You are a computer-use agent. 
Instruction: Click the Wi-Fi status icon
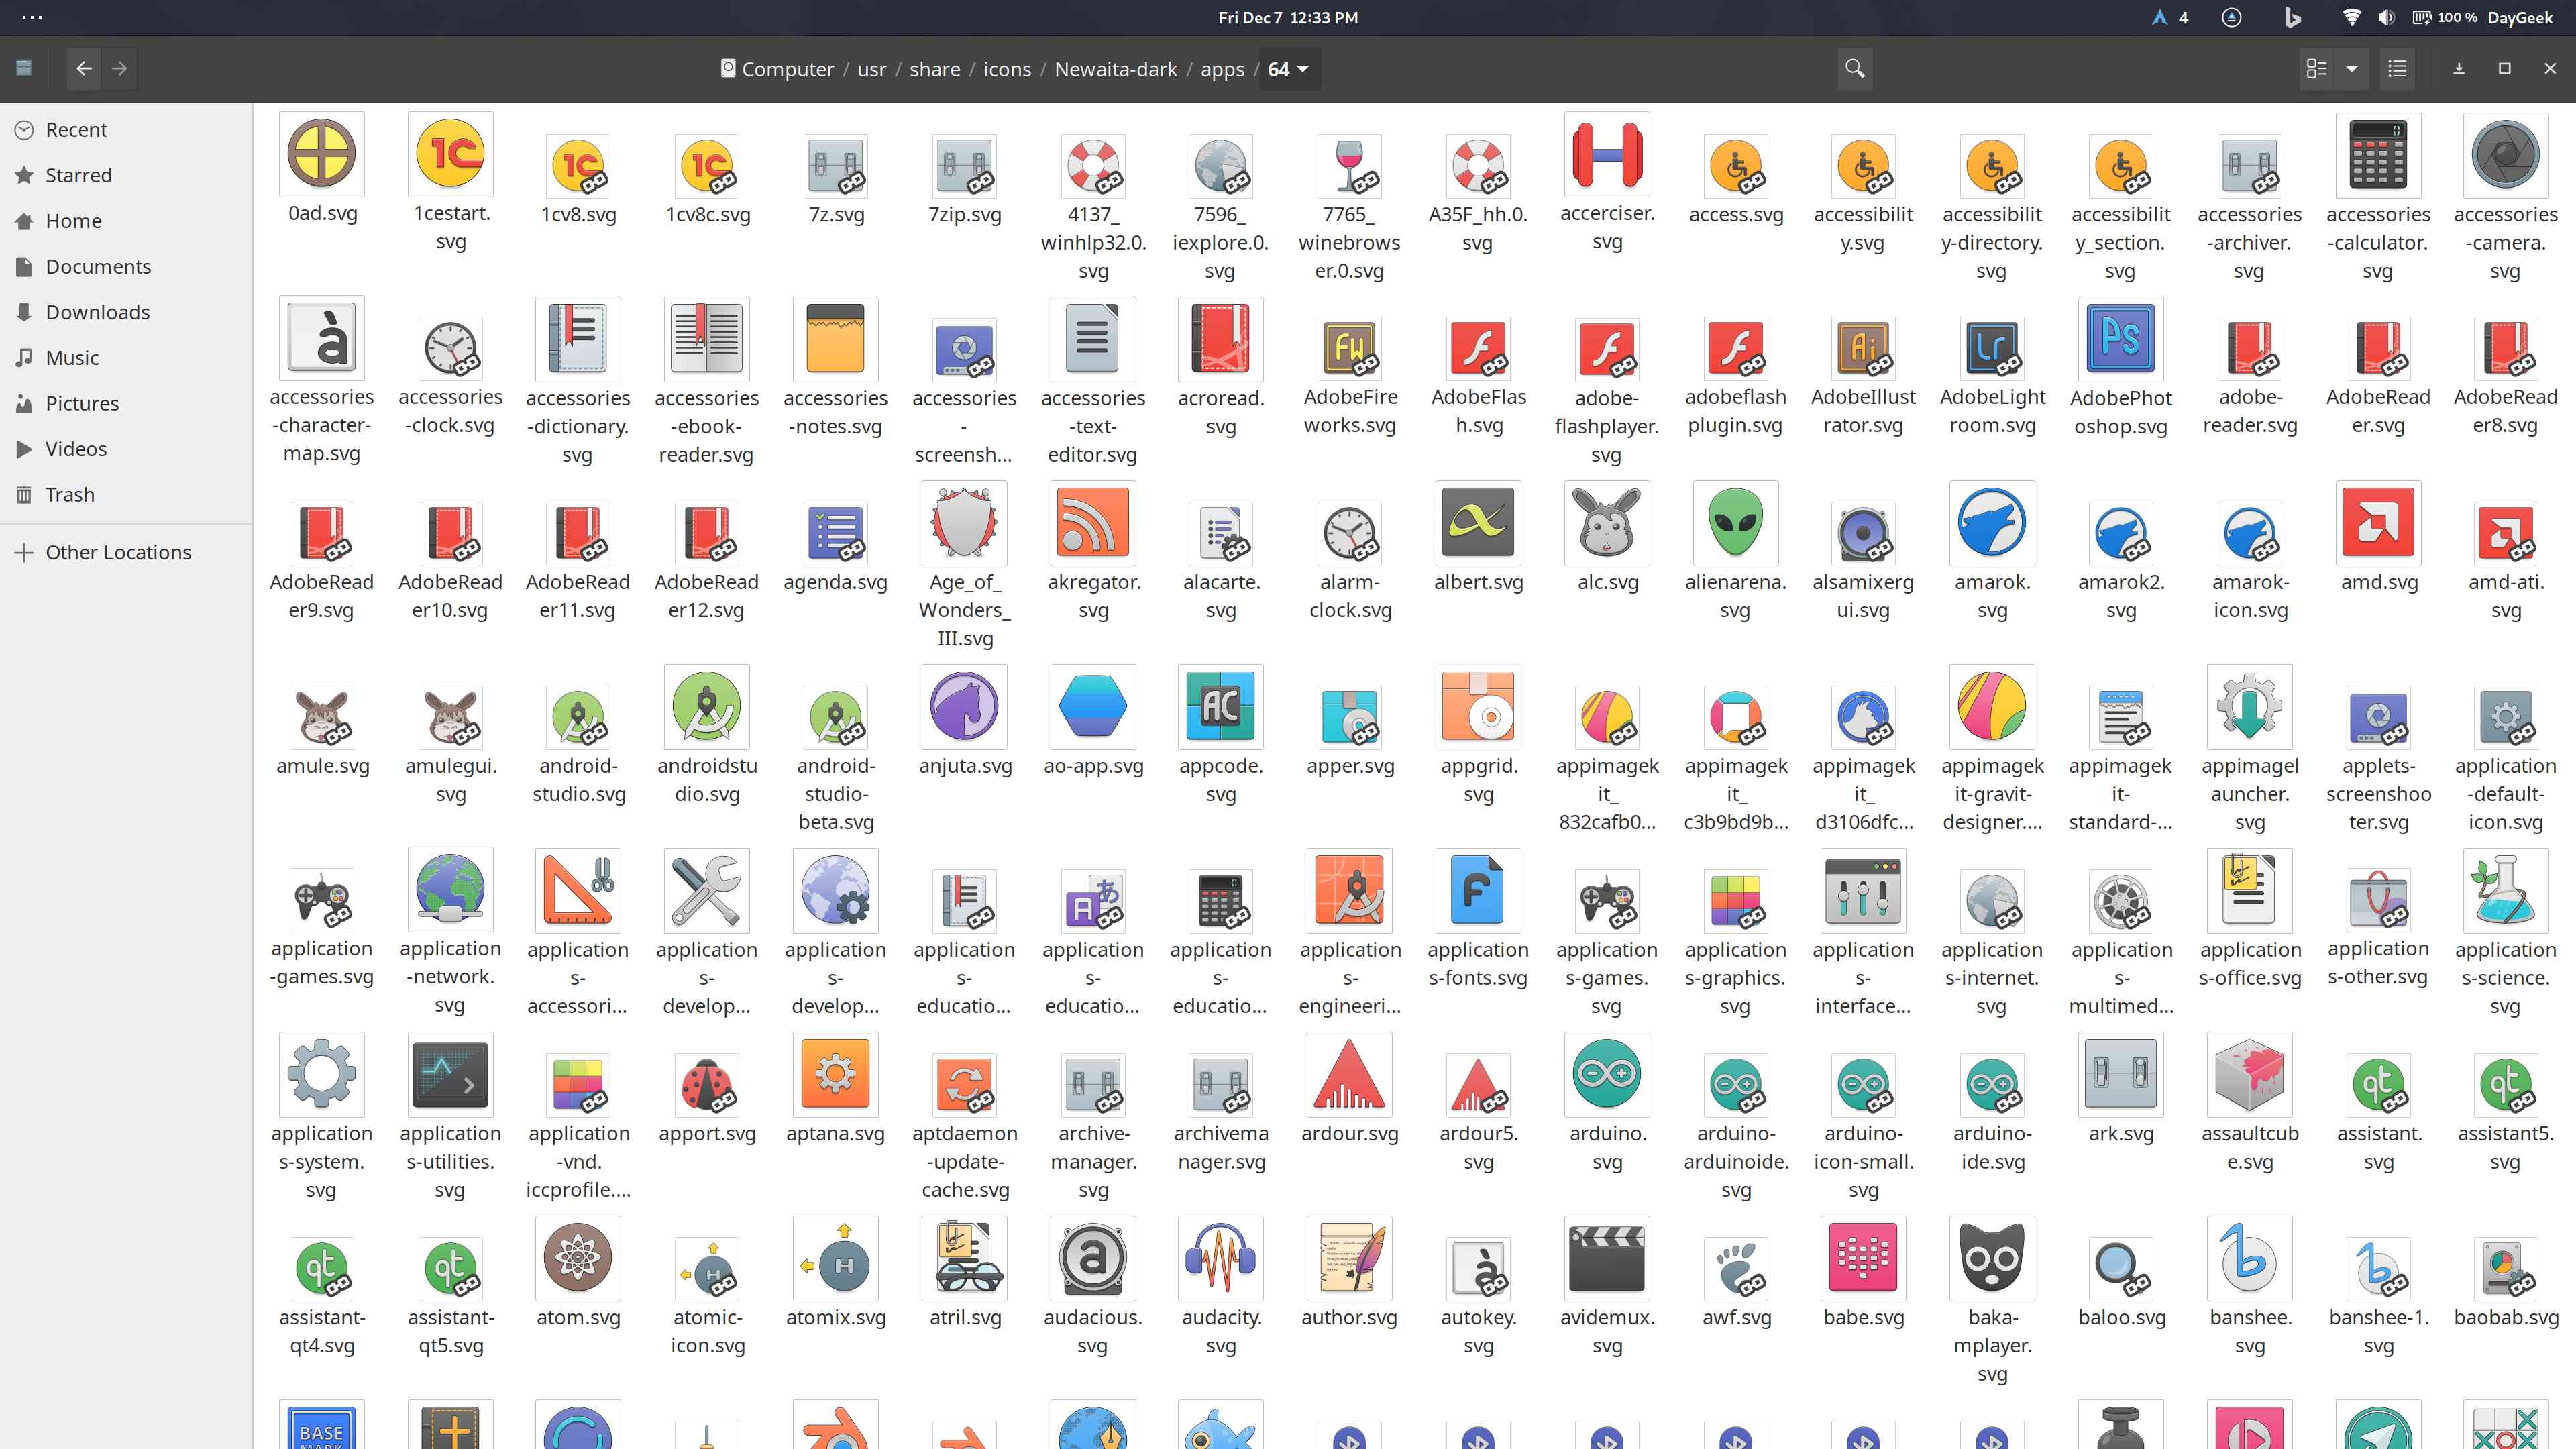2352,18
